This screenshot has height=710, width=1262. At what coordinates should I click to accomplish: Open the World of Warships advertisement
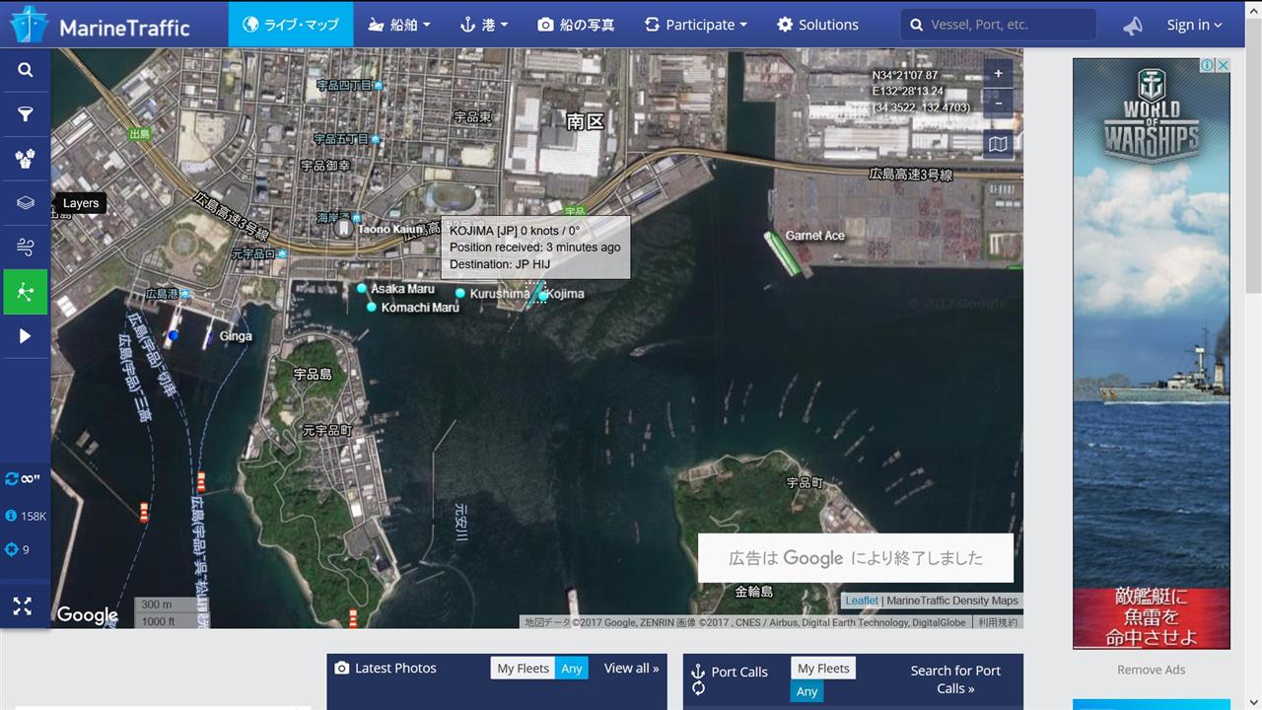point(1151,353)
